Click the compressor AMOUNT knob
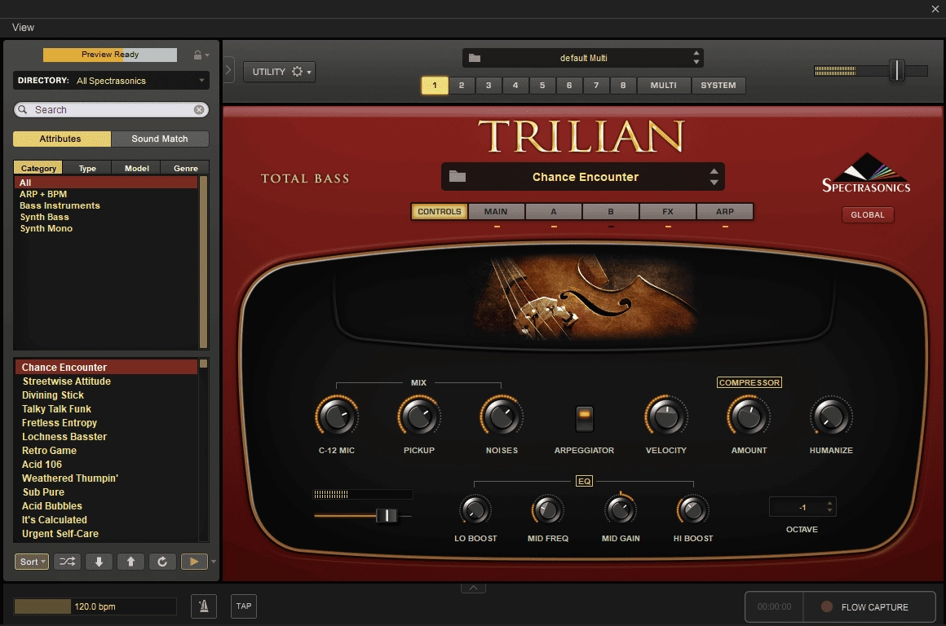946x626 pixels. (749, 417)
